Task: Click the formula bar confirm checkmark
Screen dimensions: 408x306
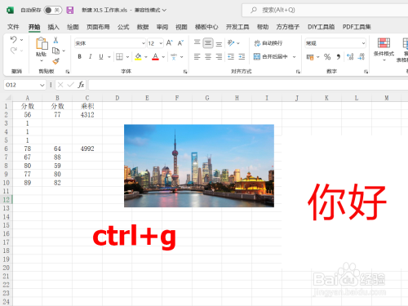Action: (71, 85)
